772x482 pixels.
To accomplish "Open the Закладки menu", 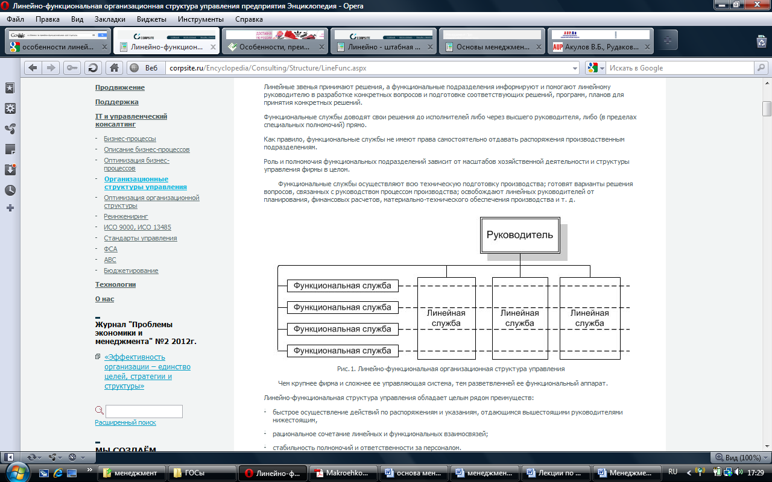I will click(110, 19).
